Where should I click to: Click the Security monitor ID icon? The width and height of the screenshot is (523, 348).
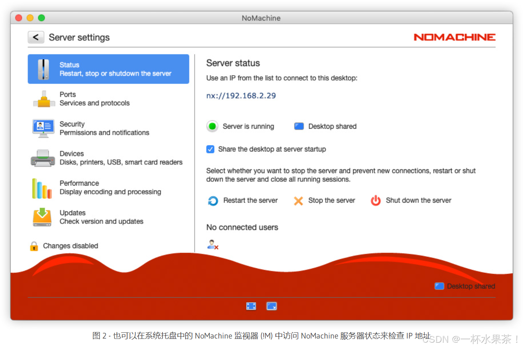pos(43,128)
